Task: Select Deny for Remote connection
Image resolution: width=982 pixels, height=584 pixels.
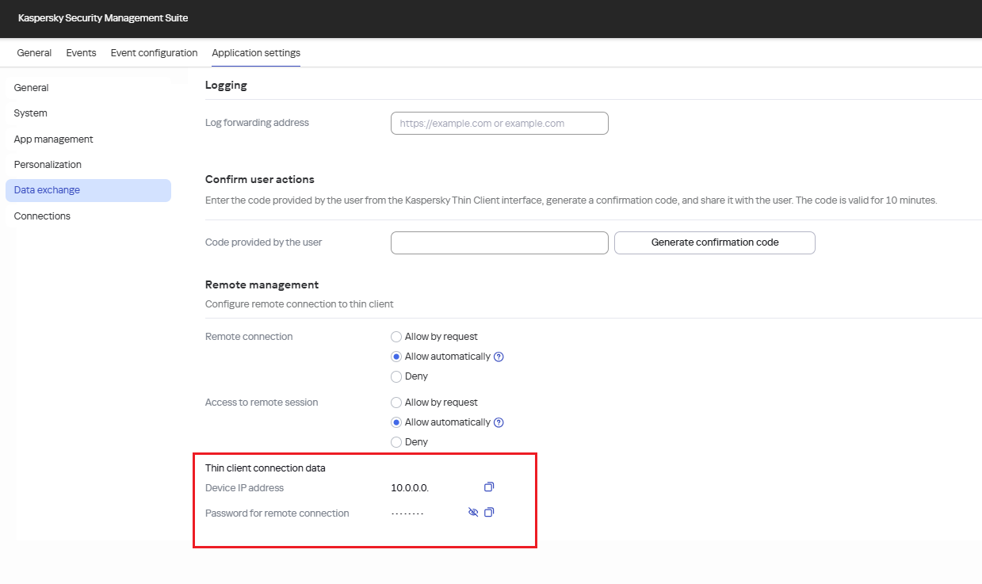Action: pos(395,376)
